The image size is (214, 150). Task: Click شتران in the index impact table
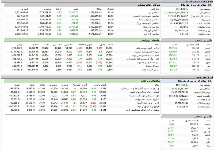(207, 70)
